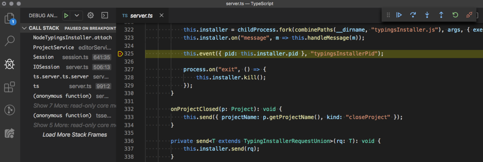The height and width of the screenshot is (162, 483).
Task: Click line number 332 in gutter
Action: pyautogui.click(x=129, y=109)
